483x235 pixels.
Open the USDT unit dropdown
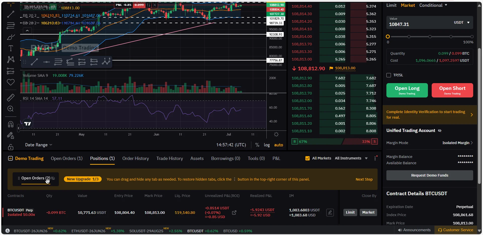[462, 22]
